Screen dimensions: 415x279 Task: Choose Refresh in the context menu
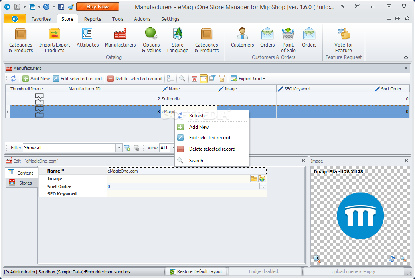pyautogui.click(x=212, y=116)
